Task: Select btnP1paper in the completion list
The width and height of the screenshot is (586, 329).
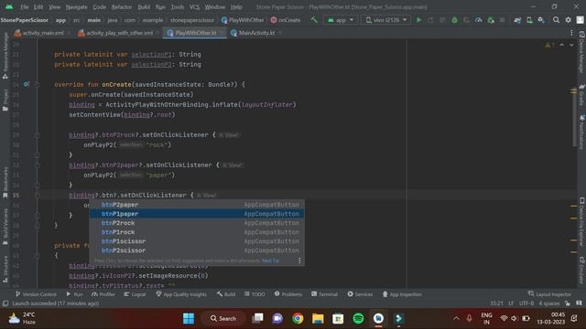Action: (x=197, y=214)
